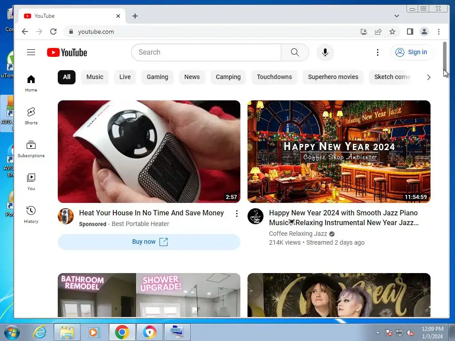Show more category chips with right arrow

point(429,77)
